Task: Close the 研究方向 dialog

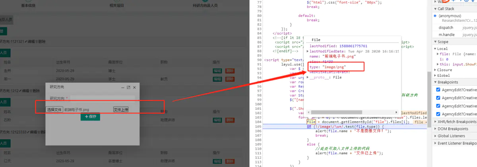Action: pos(134,87)
